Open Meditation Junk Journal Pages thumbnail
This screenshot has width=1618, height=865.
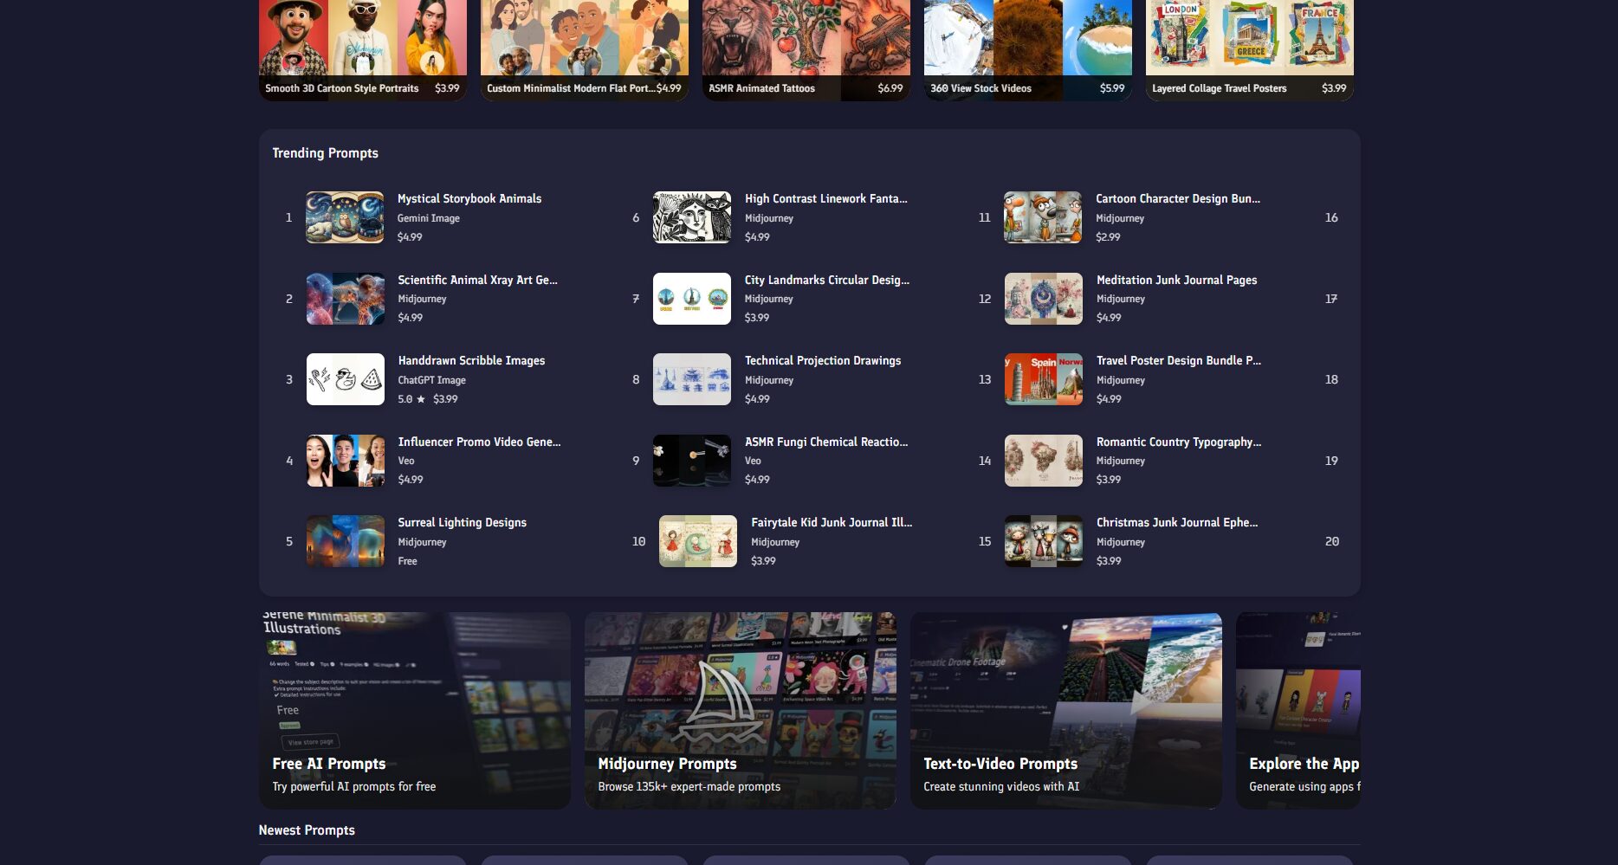tap(1044, 299)
